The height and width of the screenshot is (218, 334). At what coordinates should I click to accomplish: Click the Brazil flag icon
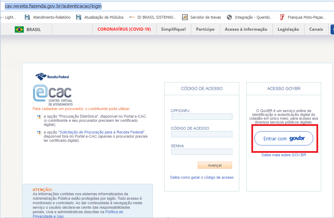coord(19,29)
